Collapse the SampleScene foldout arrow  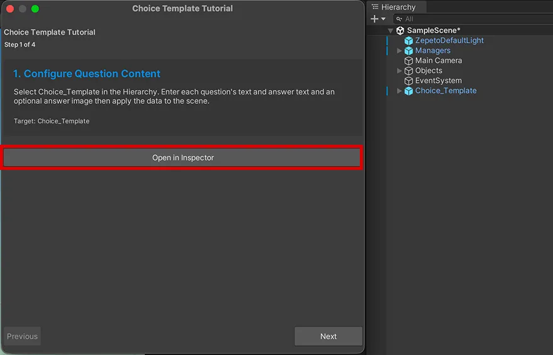(x=391, y=30)
